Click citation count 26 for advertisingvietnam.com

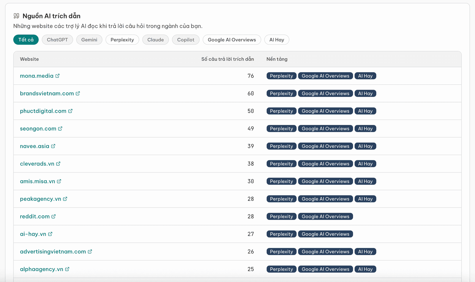pyautogui.click(x=251, y=251)
